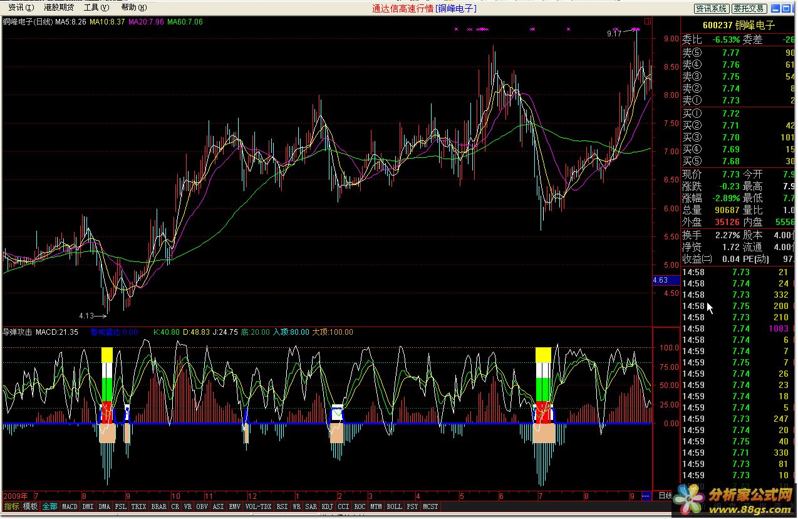798x519 pixels.
Task: Select the TRIX indicator tab
Action: (x=138, y=506)
